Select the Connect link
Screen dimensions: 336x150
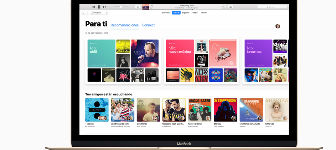point(148,25)
